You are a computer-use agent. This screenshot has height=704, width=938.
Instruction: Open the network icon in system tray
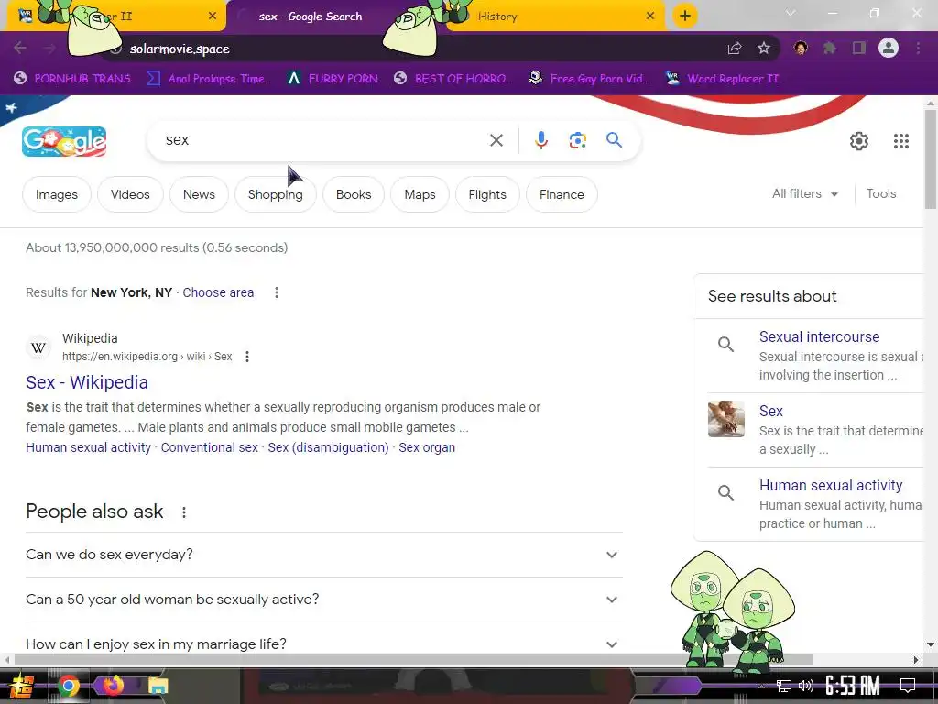click(x=783, y=686)
